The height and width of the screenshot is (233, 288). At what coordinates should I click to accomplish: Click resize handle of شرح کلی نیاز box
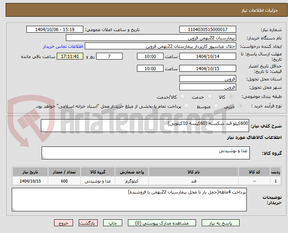tap(43, 130)
